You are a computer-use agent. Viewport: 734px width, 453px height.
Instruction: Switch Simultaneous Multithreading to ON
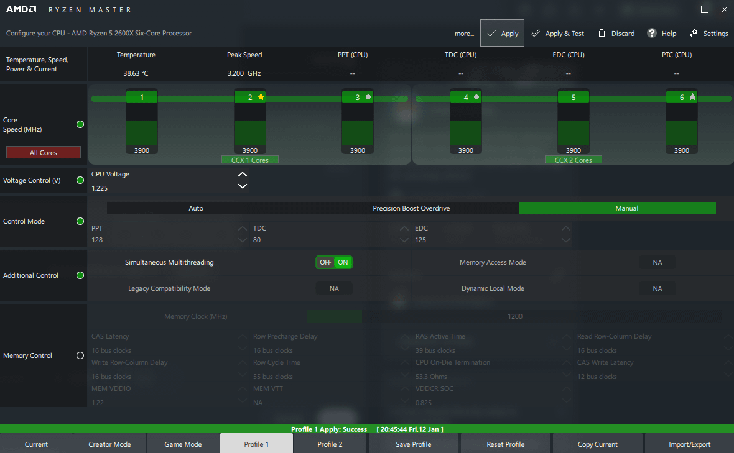point(343,262)
